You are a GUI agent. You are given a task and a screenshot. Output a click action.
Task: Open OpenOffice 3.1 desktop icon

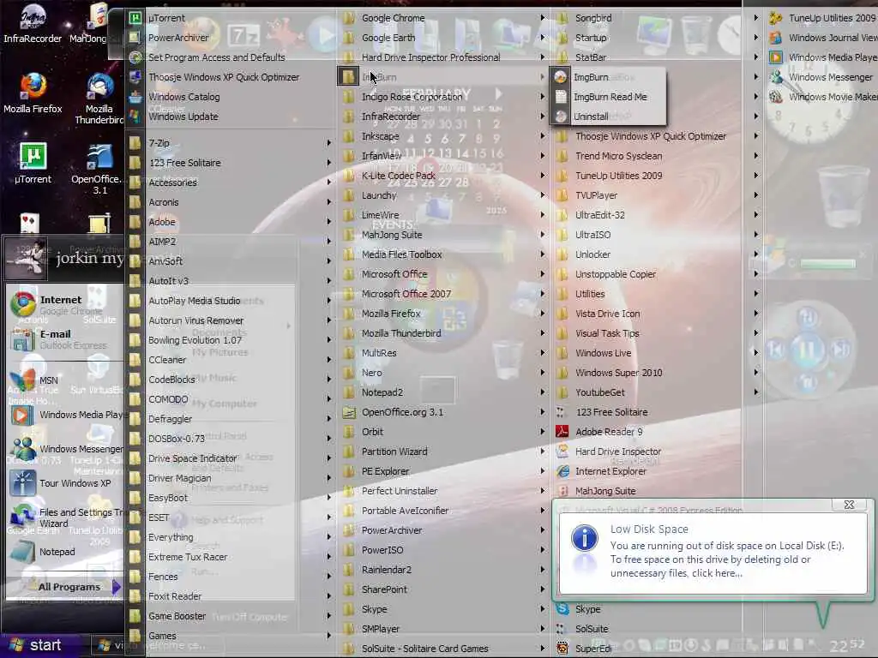96,168
